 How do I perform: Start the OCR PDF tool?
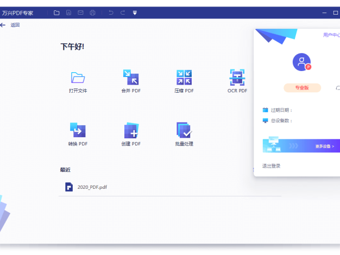point(237,81)
